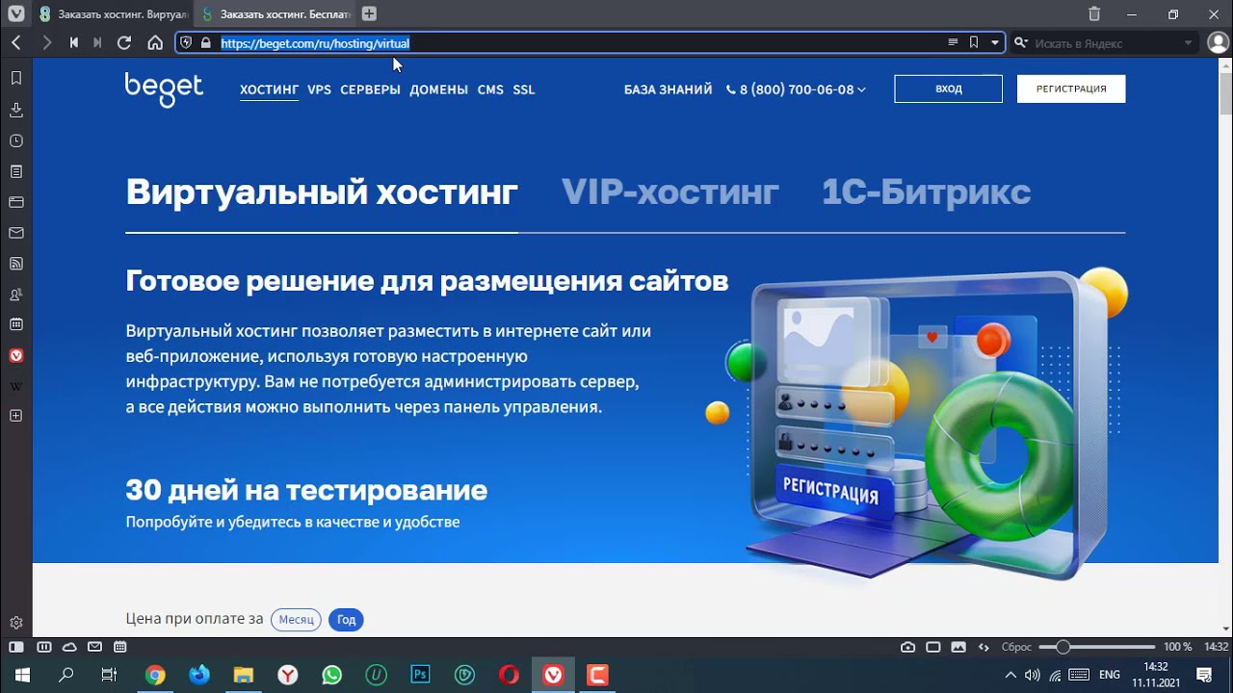Select the Месяц payment period
The image size is (1233, 693).
297,620
